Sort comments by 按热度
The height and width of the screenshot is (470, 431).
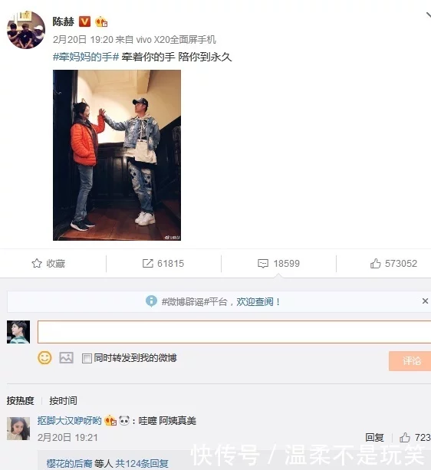click(21, 400)
